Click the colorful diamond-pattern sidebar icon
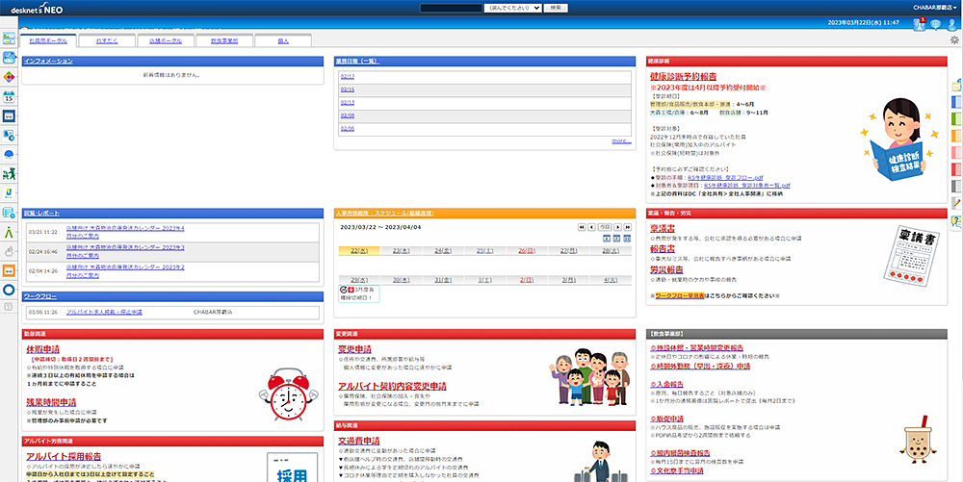963x482 pixels. pyautogui.click(x=9, y=77)
